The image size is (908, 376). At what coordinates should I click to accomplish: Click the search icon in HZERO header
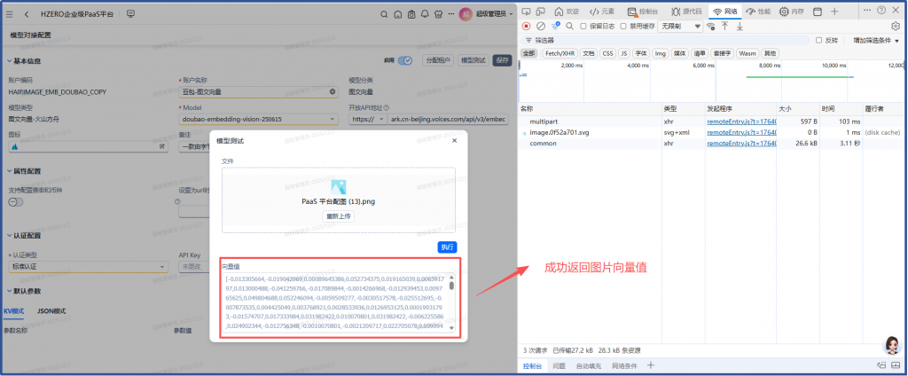pyautogui.click(x=384, y=14)
